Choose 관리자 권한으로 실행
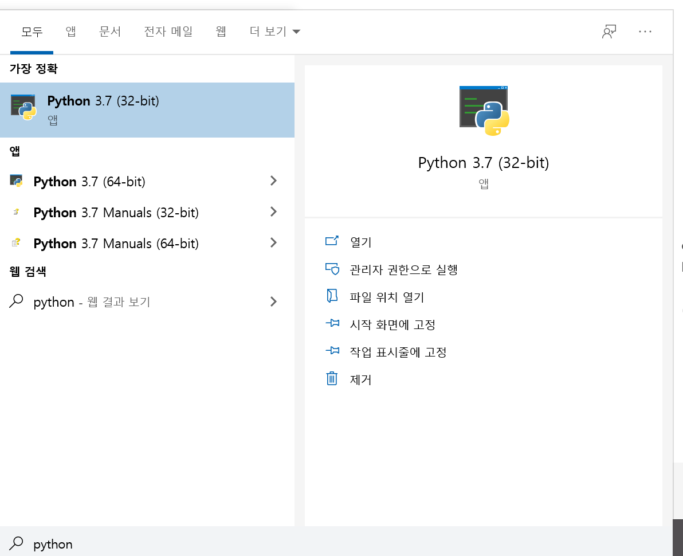 coord(403,269)
